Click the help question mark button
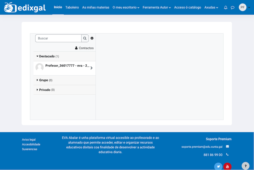This screenshot has width=254, height=170. click(x=245, y=166)
